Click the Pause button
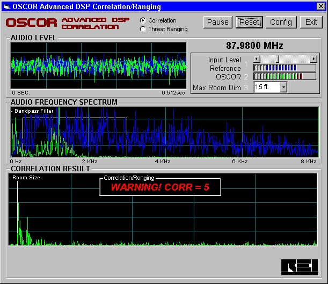328x284 pixels. pos(218,22)
